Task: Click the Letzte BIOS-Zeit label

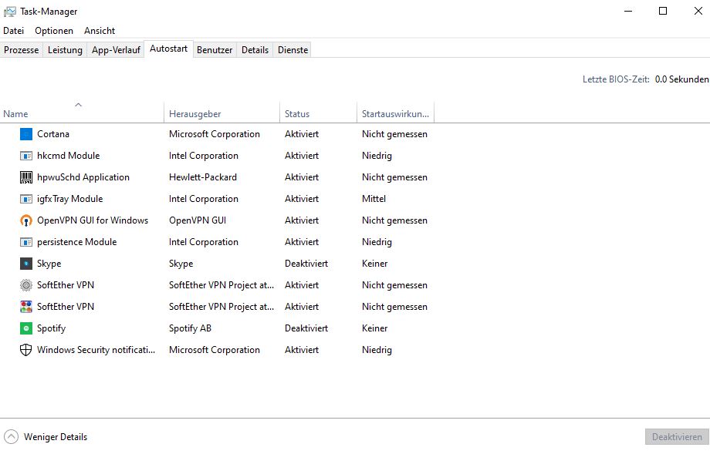Action: click(x=616, y=79)
